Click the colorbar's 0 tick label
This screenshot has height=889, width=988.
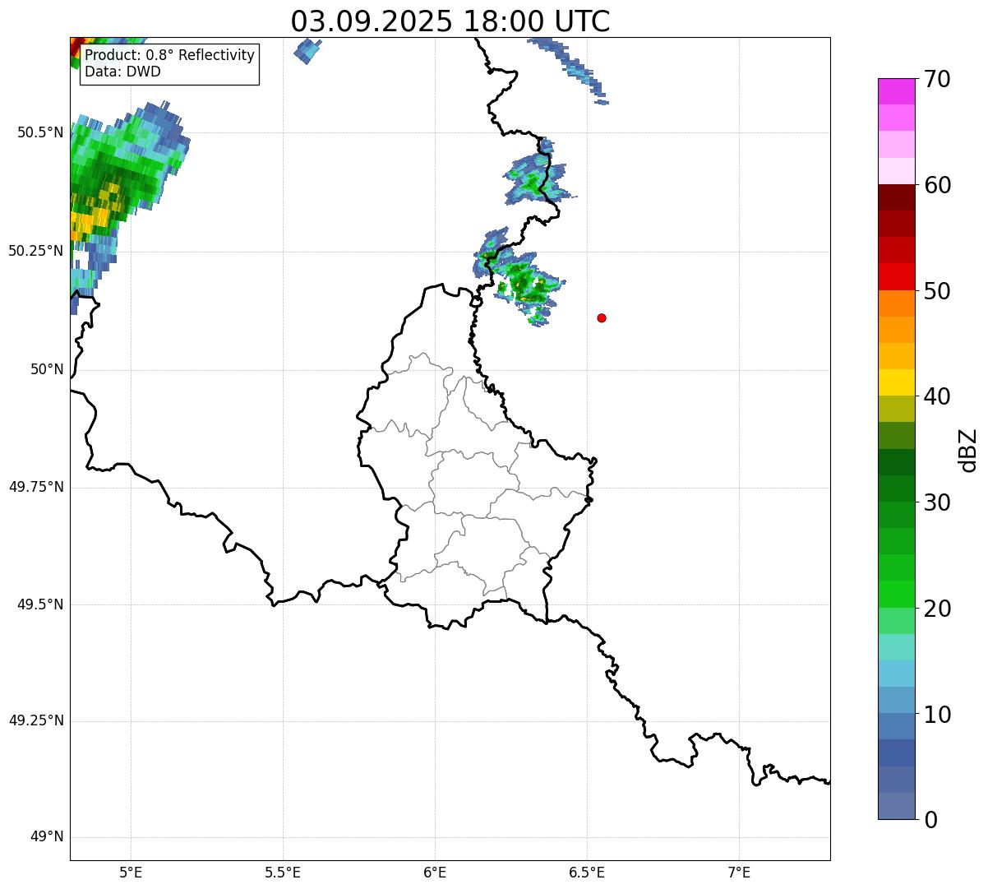pyautogui.click(x=930, y=820)
